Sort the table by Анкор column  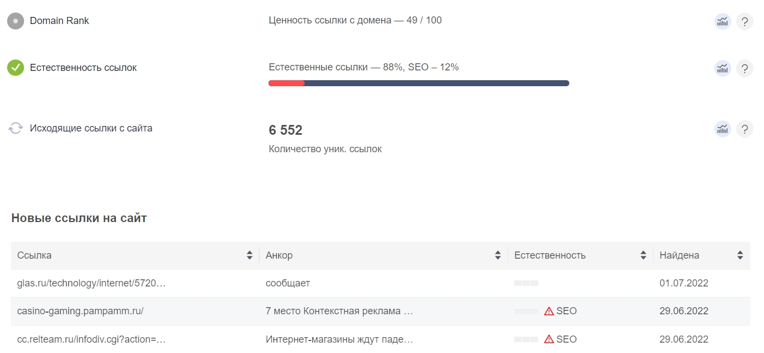498,255
